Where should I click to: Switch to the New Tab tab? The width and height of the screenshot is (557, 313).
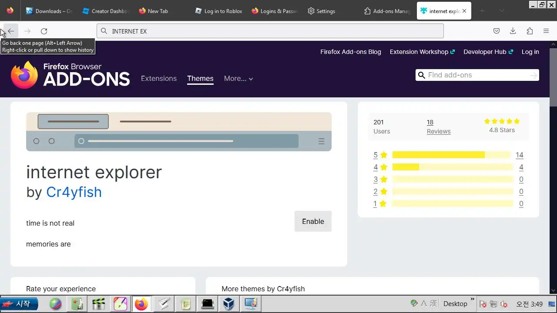click(161, 11)
